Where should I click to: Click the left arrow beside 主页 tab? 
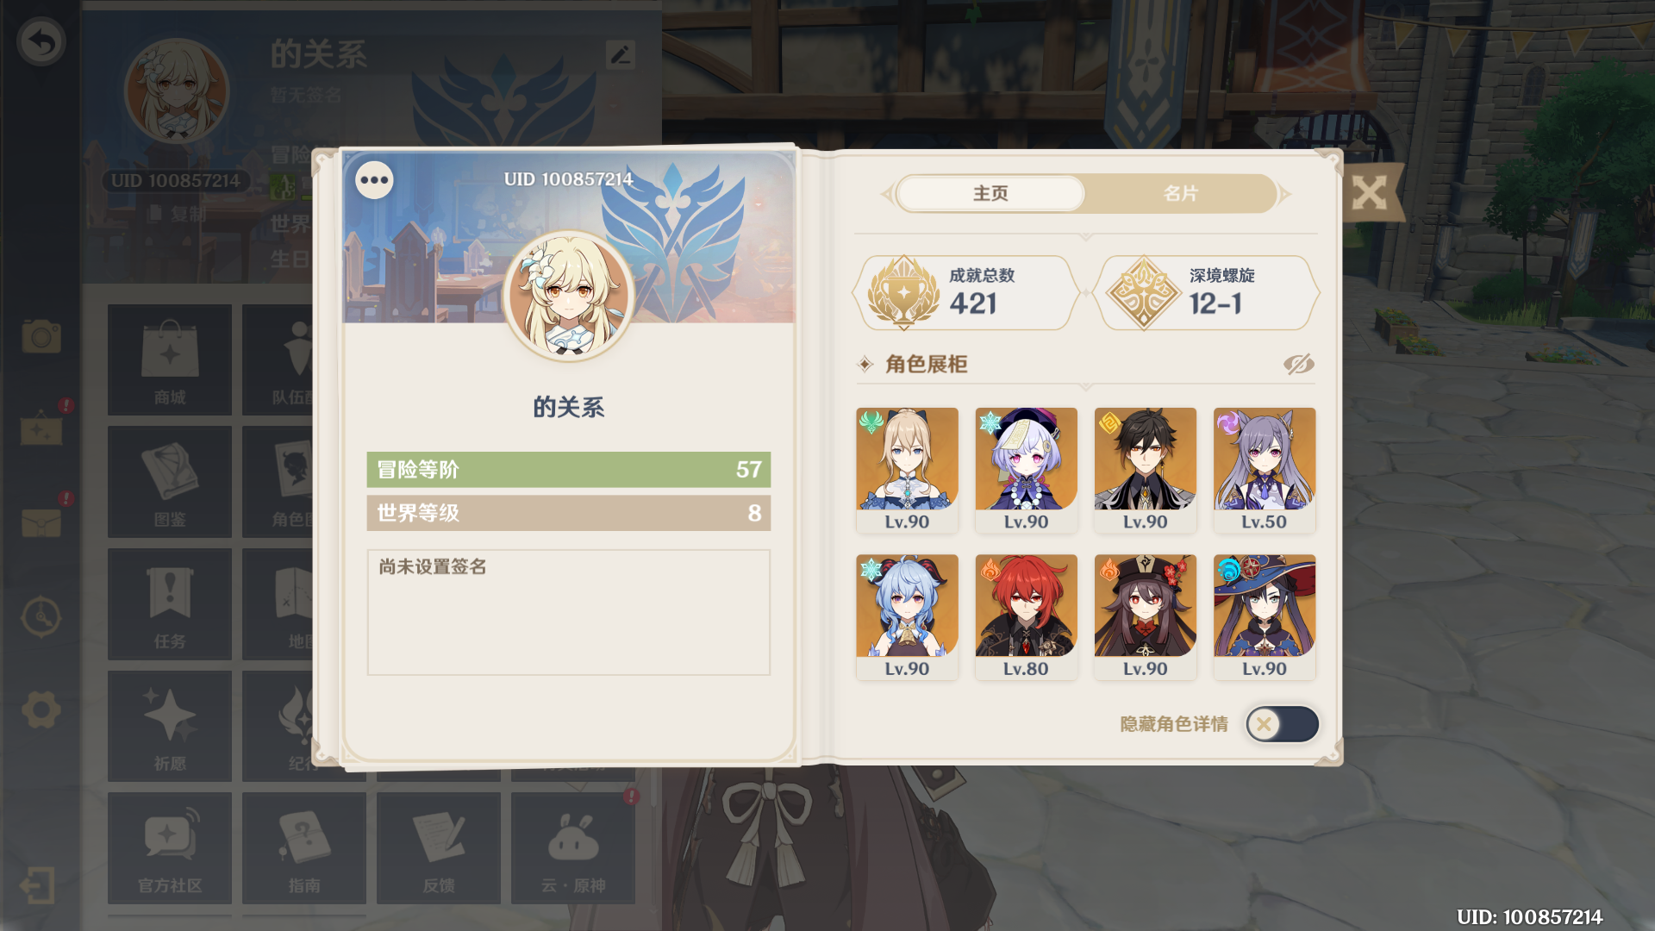click(x=886, y=194)
